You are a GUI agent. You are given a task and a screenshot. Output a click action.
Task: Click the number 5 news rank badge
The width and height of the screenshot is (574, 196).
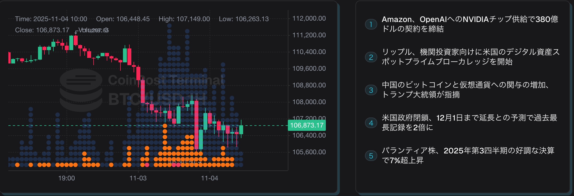tap(371, 156)
